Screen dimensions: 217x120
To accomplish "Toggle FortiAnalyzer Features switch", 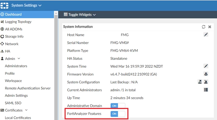I will click(x=118, y=114).
